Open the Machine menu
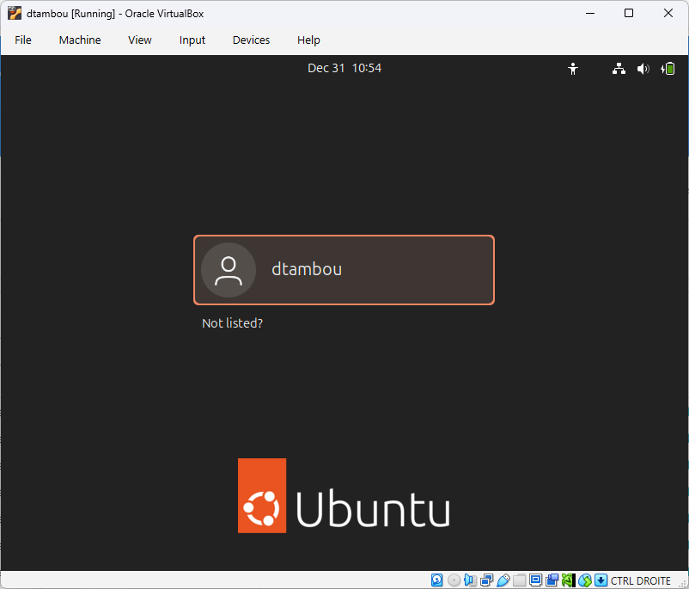Viewport: 689px width, 589px height. (x=80, y=40)
